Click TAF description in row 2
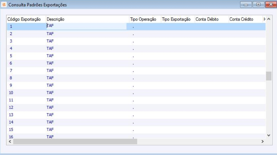The width and height of the screenshot is (277, 155). pyautogui.click(x=50, y=33)
